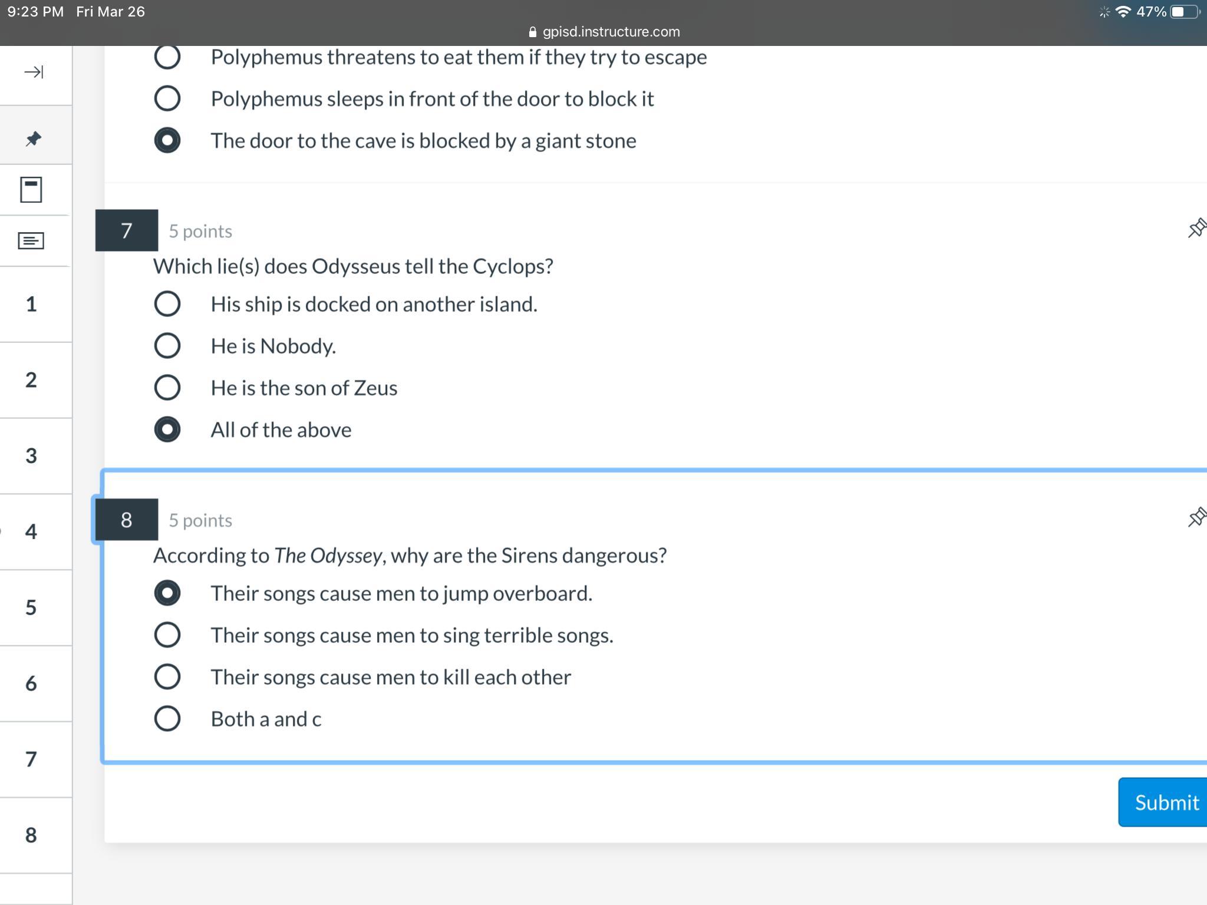Image resolution: width=1207 pixels, height=905 pixels.
Task: Choose "Both a and c" option
Action: click(167, 719)
